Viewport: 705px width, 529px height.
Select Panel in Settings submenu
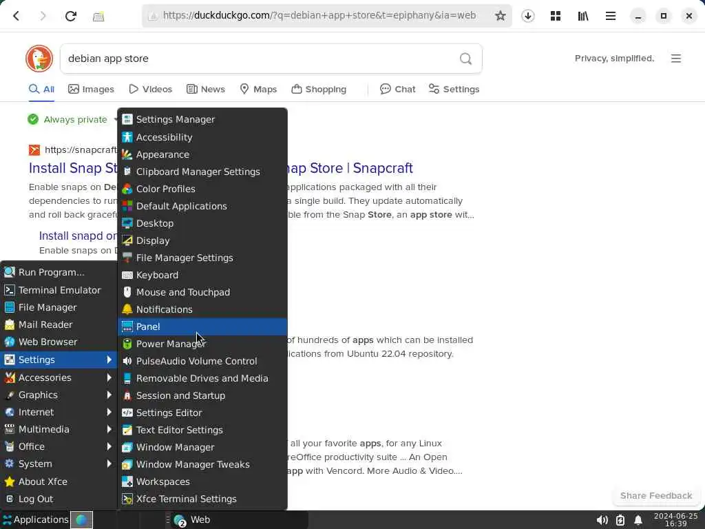tap(202, 326)
